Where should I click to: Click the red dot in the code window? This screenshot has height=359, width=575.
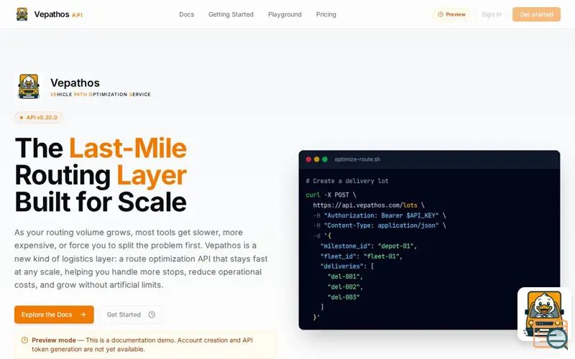(308, 159)
